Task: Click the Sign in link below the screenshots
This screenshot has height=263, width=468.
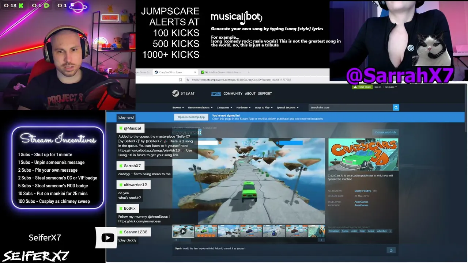Action: click(x=178, y=248)
